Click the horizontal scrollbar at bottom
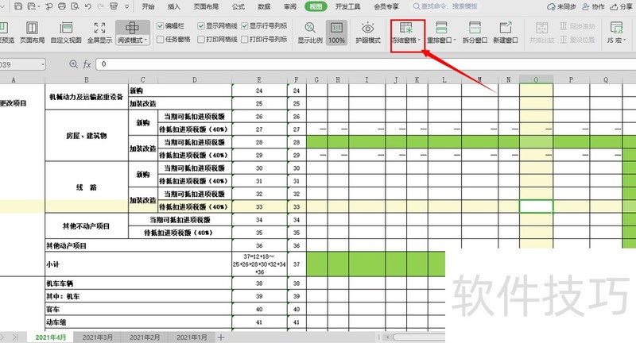The height and width of the screenshot is (343, 636). 418,337
